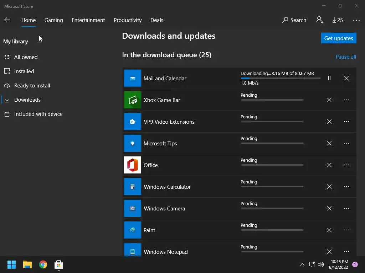
Task: Click the Windows Notepad app name
Action: (x=166, y=252)
